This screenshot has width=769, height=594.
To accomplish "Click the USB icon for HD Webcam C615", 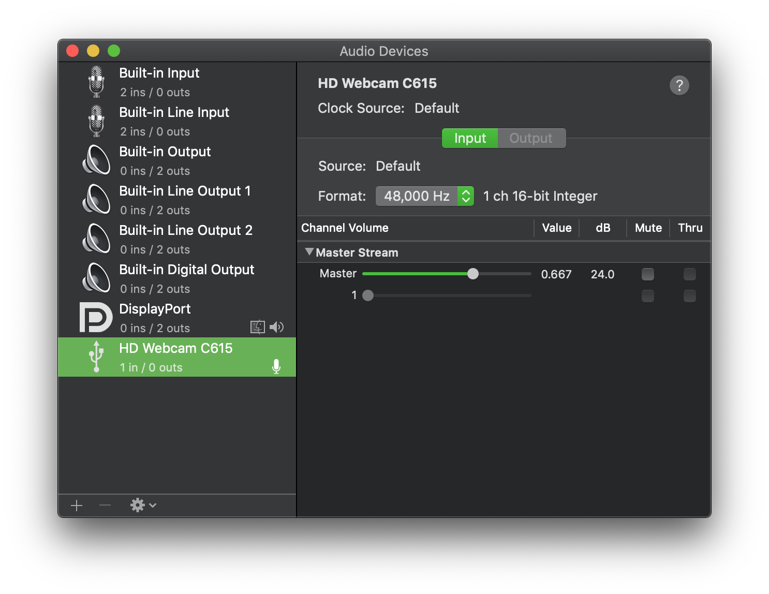I will tap(96, 356).
